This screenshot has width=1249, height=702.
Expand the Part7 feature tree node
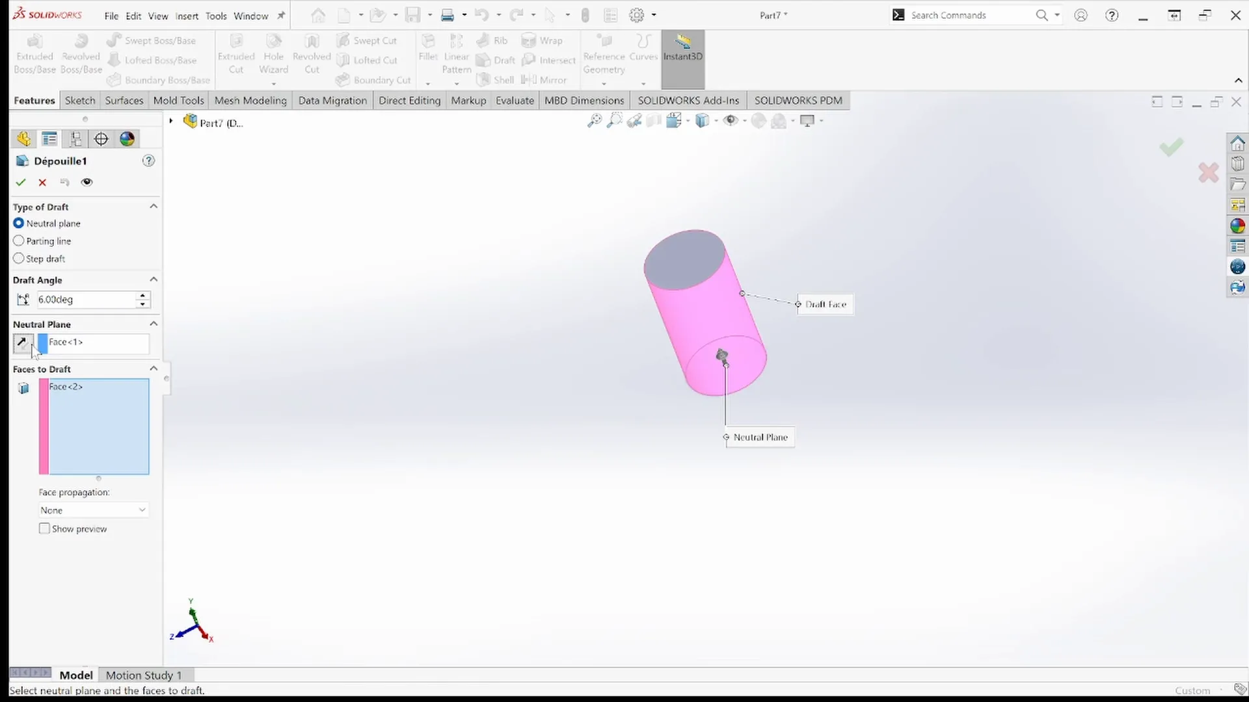171,121
